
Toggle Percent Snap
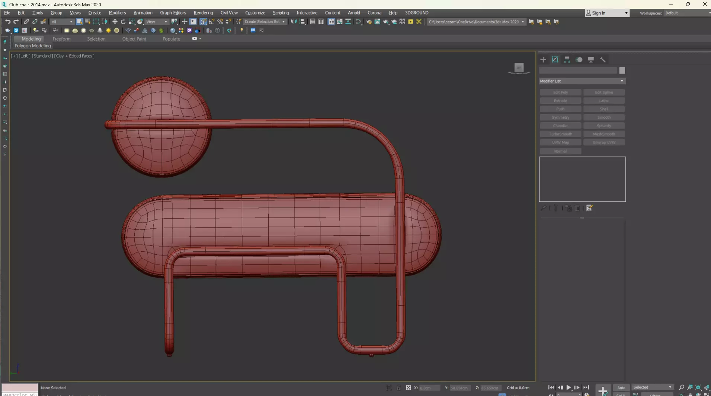220,22
